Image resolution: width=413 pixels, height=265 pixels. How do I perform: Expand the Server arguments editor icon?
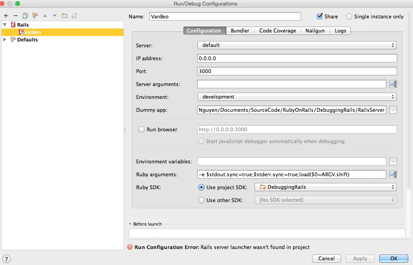point(393,84)
